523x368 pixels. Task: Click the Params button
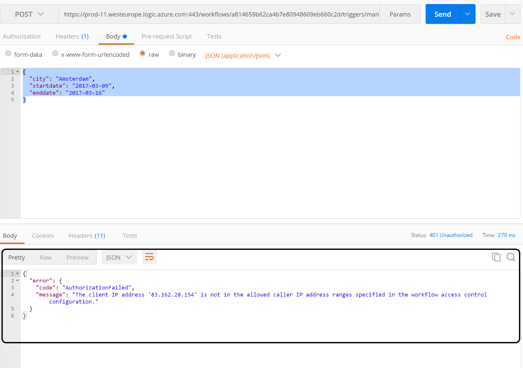pyautogui.click(x=400, y=14)
